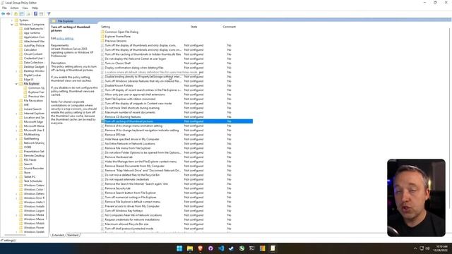Select Digital Locker in the tree
This screenshot has width=452, height=254.
pos(32,75)
